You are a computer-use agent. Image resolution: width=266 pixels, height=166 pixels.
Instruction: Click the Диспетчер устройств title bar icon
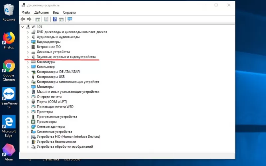click(23, 5)
